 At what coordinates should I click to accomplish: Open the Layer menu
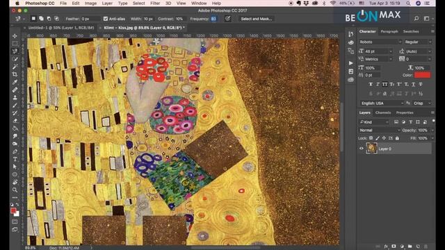[x=107, y=3]
